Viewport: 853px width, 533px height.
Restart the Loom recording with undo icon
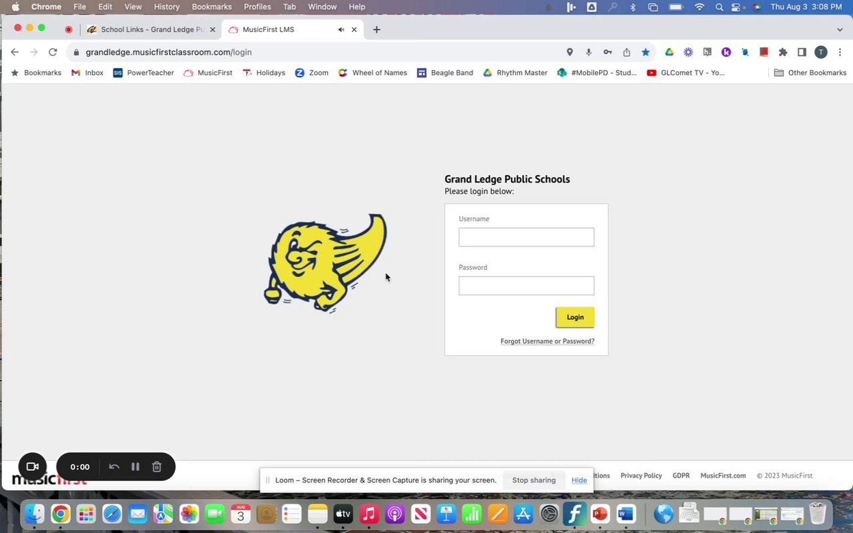tap(114, 467)
